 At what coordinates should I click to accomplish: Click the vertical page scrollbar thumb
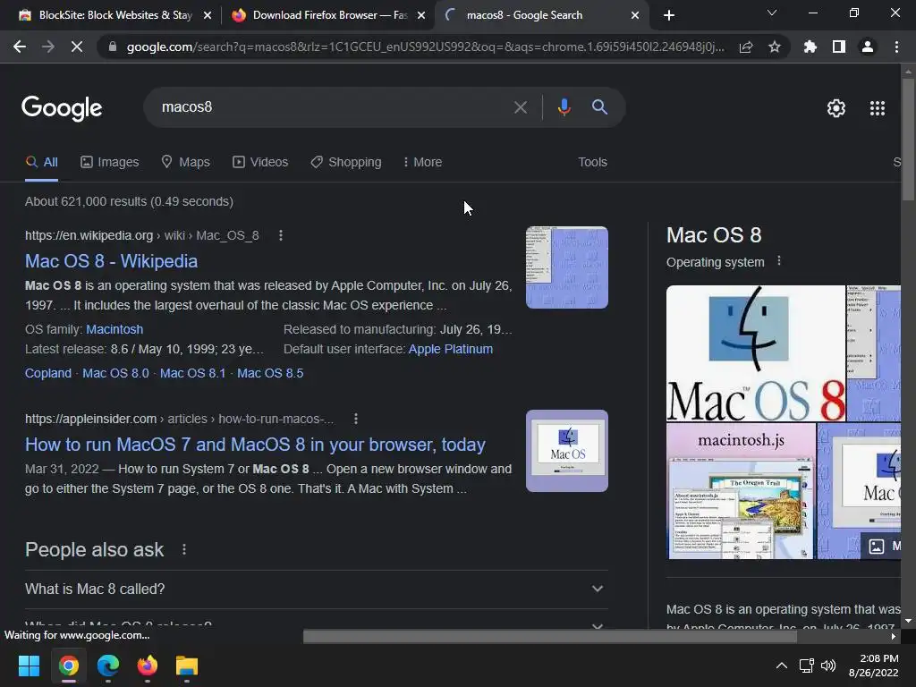click(x=908, y=139)
